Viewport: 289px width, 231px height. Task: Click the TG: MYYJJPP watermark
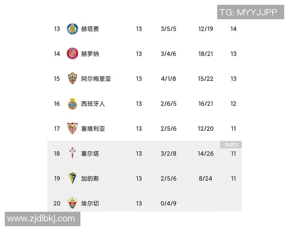pos(248,12)
